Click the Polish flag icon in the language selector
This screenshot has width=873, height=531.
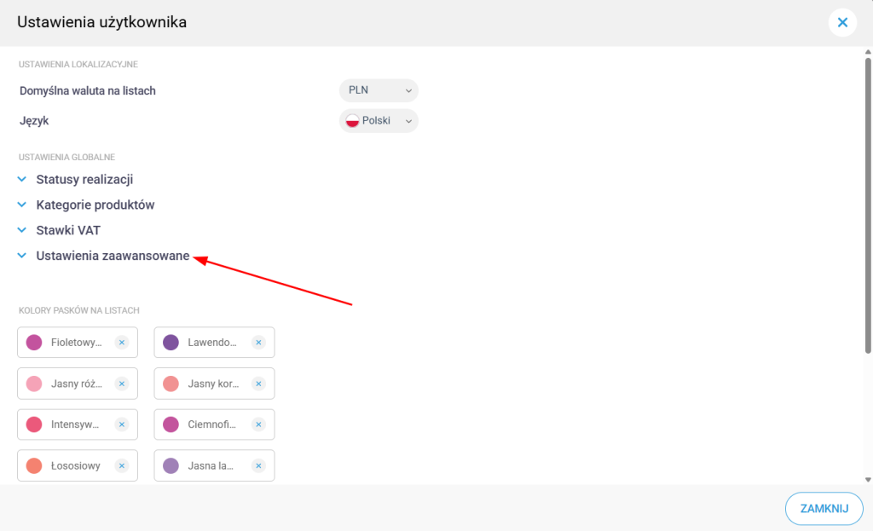click(351, 121)
